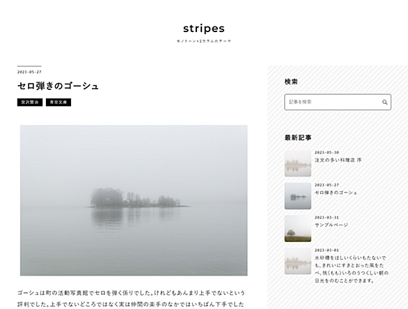Open sidebar thumbnail for セロ弾きのゴーシュ
This screenshot has height=309, width=408.
(x=298, y=196)
